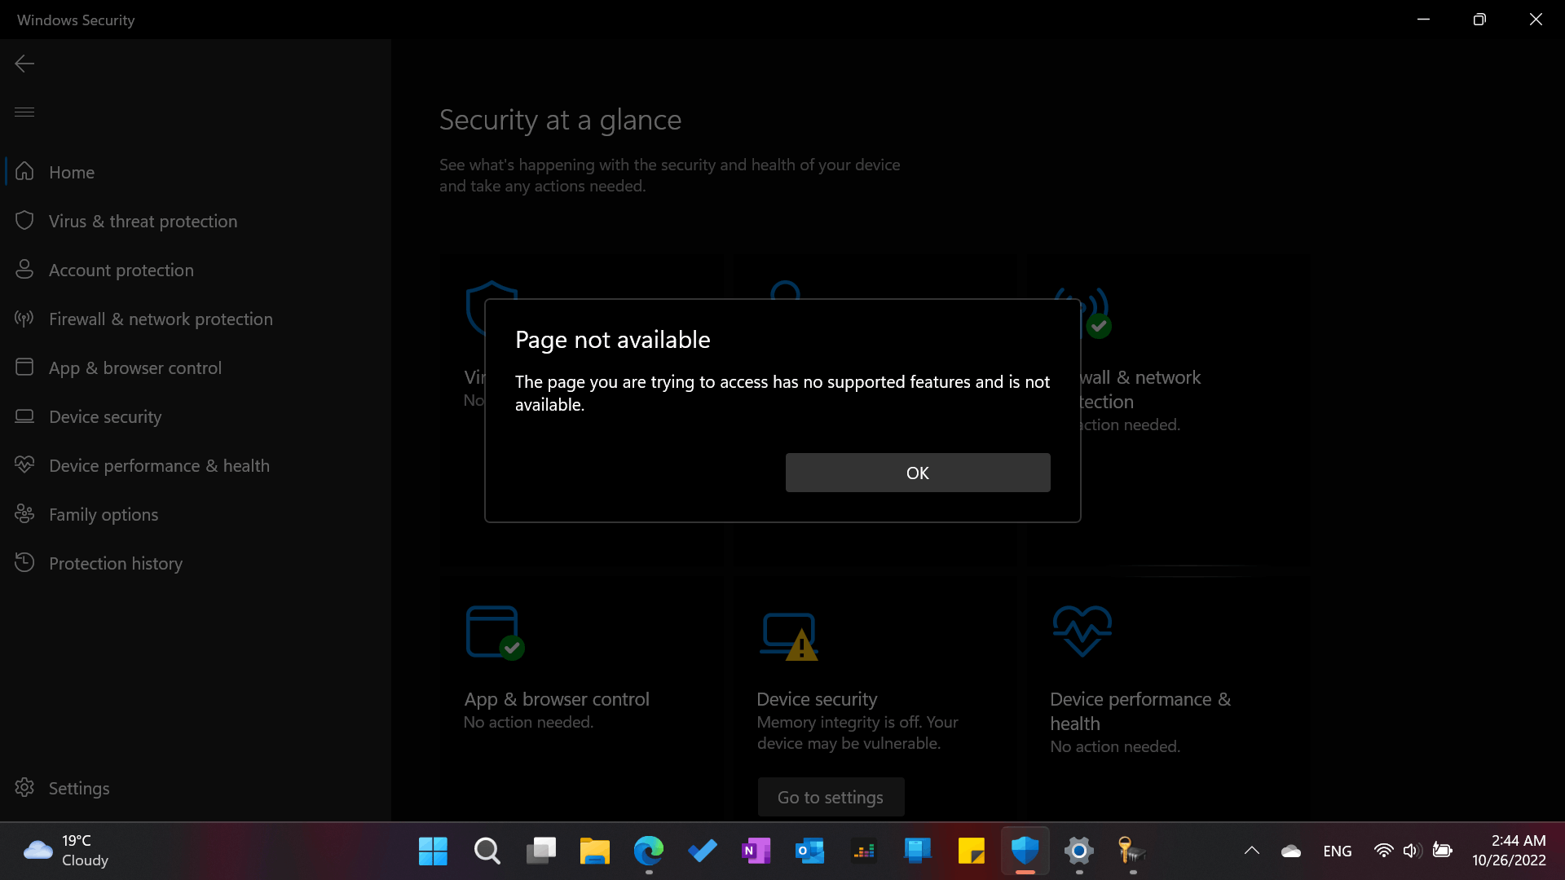Select Device security in sidebar
1565x880 pixels.
[x=105, y=416]
